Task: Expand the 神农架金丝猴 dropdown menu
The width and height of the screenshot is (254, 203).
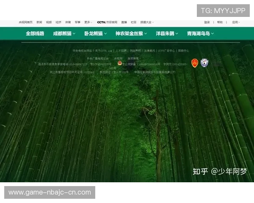Action: click(131, 33)
